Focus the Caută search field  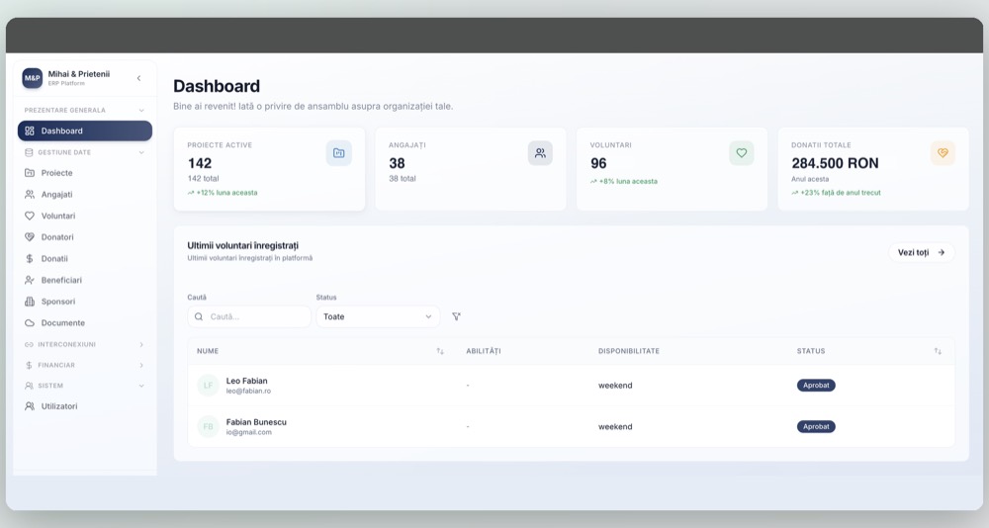pyautogui.click(x=249, y=316)
